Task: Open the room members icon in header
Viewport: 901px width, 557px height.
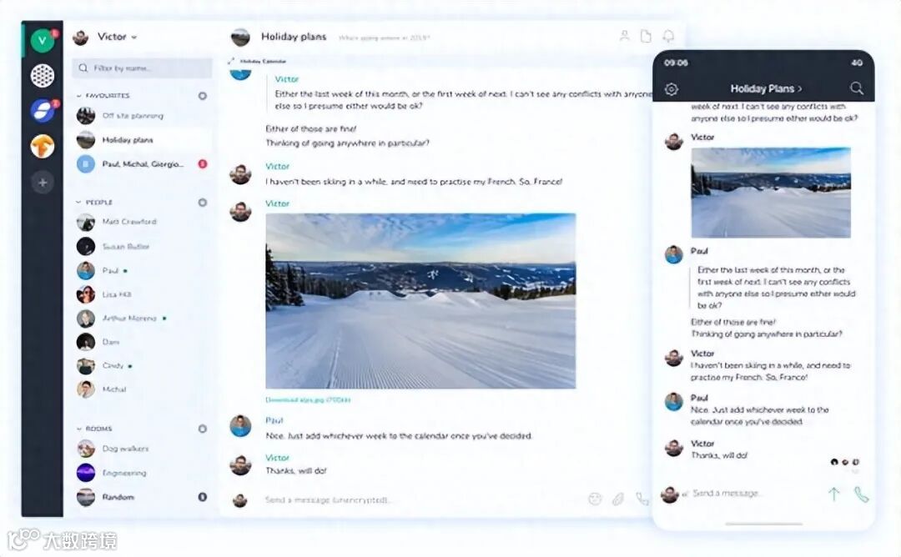Action: pyautogui.click(x=624, y=36)
